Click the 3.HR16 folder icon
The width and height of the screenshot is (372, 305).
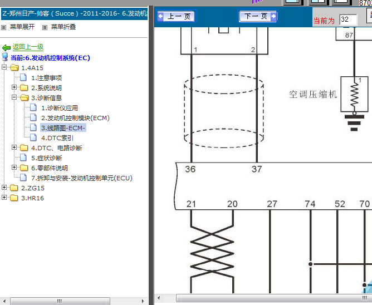[14, 198]
